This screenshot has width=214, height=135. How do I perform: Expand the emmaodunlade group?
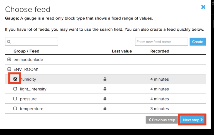[x=9, y=59]
